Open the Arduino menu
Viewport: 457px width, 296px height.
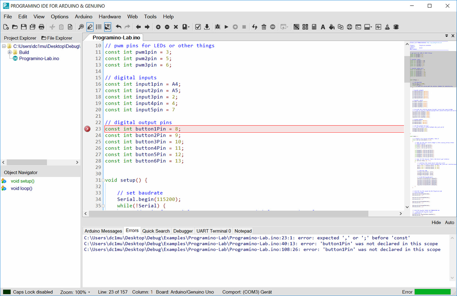coord(83,16)
